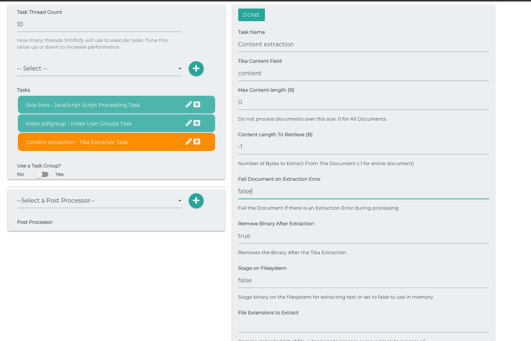Select the Content extraction task row
This screenshot has height=341, width=531.
click(x=100, y=142)
